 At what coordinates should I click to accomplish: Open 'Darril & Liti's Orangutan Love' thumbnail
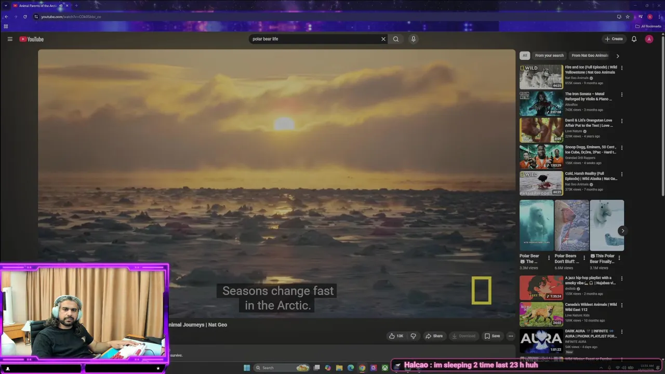tap(541, 130)
